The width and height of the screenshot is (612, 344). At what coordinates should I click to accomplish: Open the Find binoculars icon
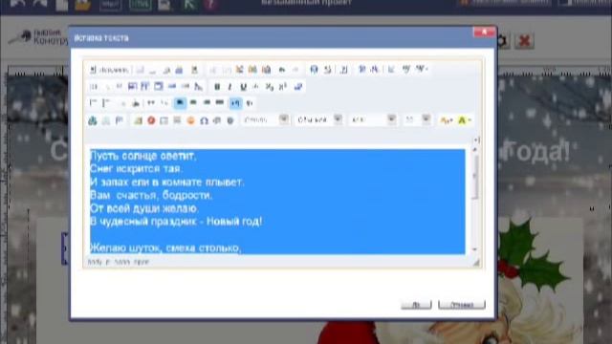tap(314, 70)
